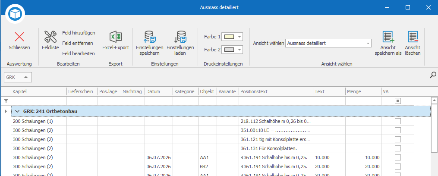Click the Kapitel filter input cell
Image resolution: width=438 pixels, height=176 pixels.
39,101
